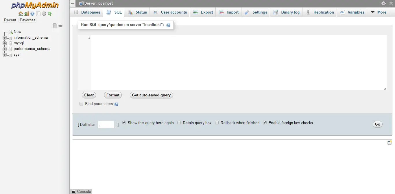The image size is (395, 194).
Task: Click the Home icon under phpMyAdmin logo
Action: coord(21,14)
